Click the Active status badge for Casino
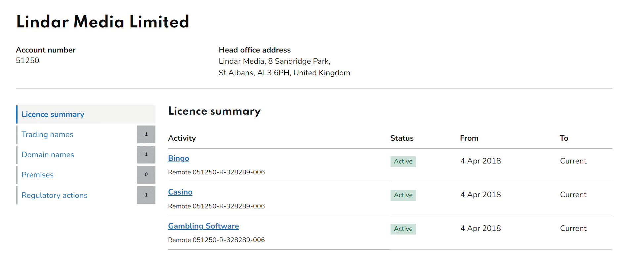Viewport: 626px width, 253px height. [x=403, y=195]
